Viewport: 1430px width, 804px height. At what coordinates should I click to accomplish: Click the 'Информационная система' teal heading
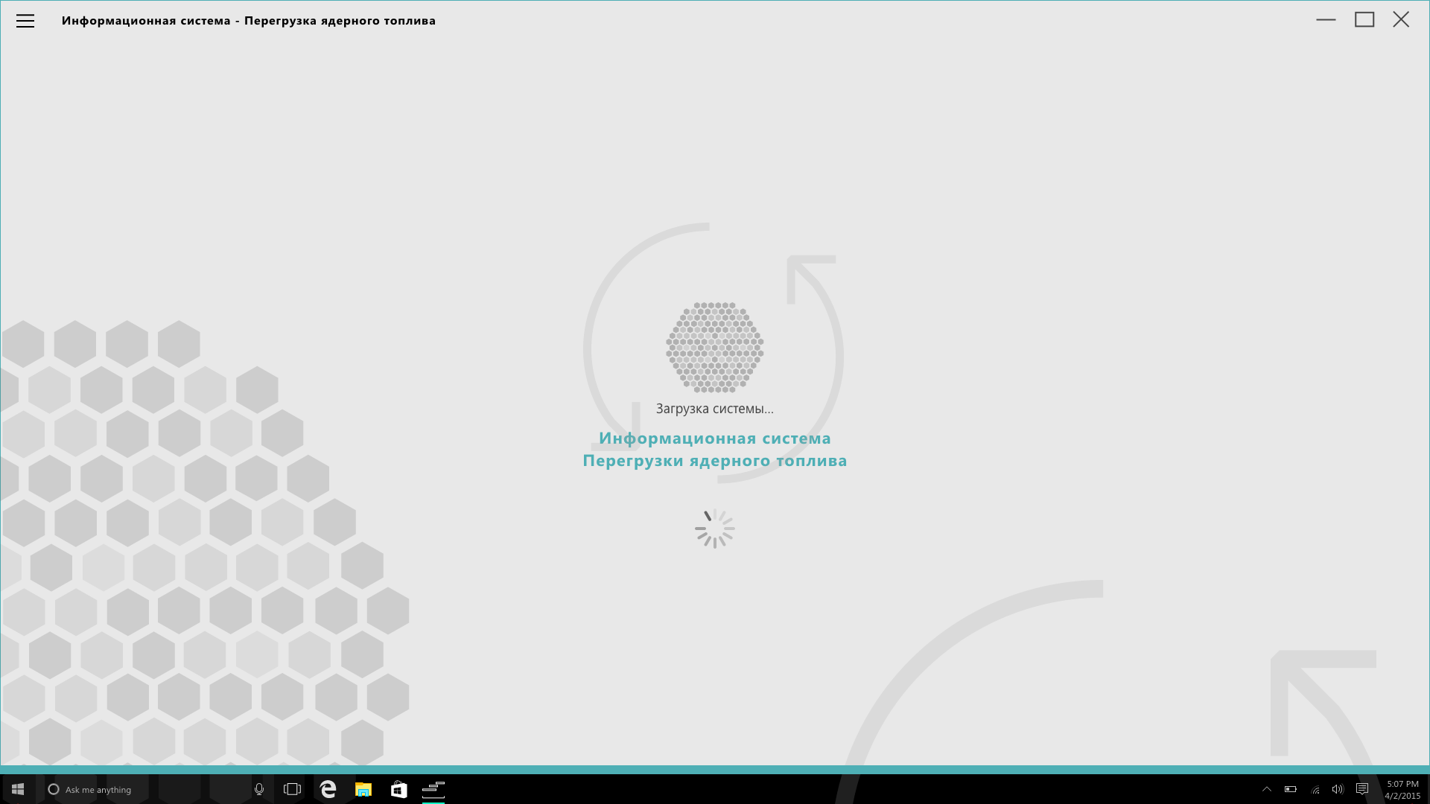(715, 438)
